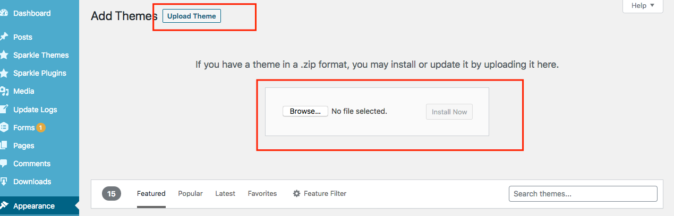The image size is (674, 216).
Task: Click the Search themes input field
Action: pyautogui.click(x=583, y=194)
